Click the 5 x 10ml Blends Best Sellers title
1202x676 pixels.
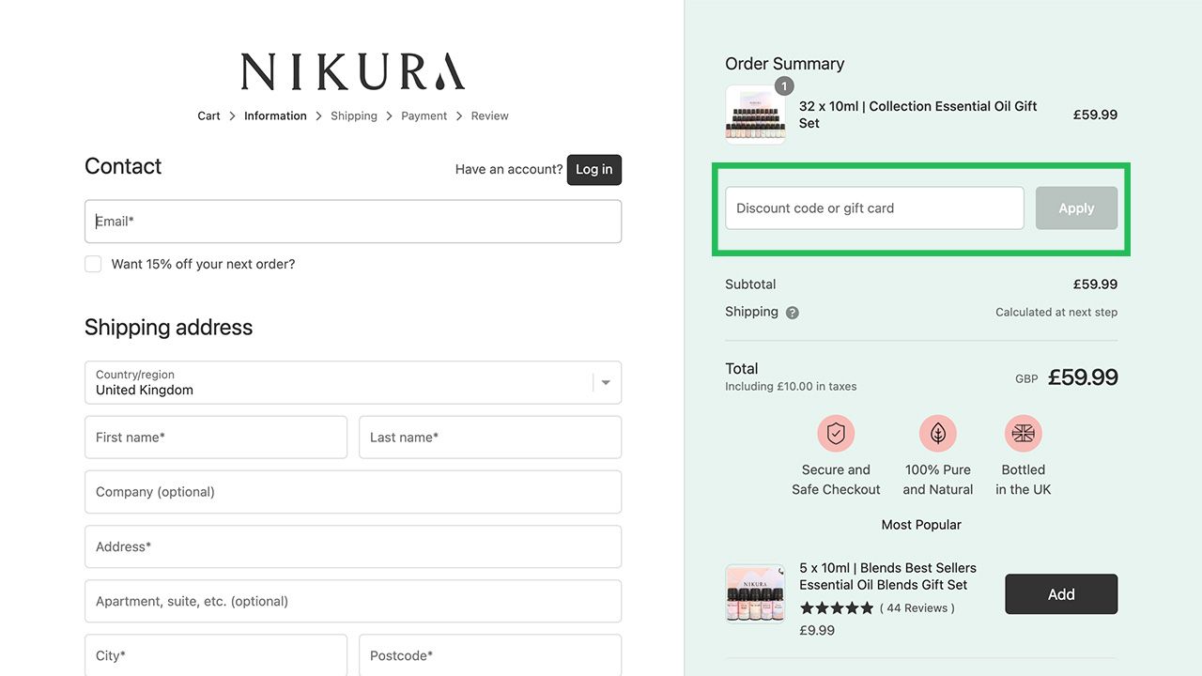[887, 576]
